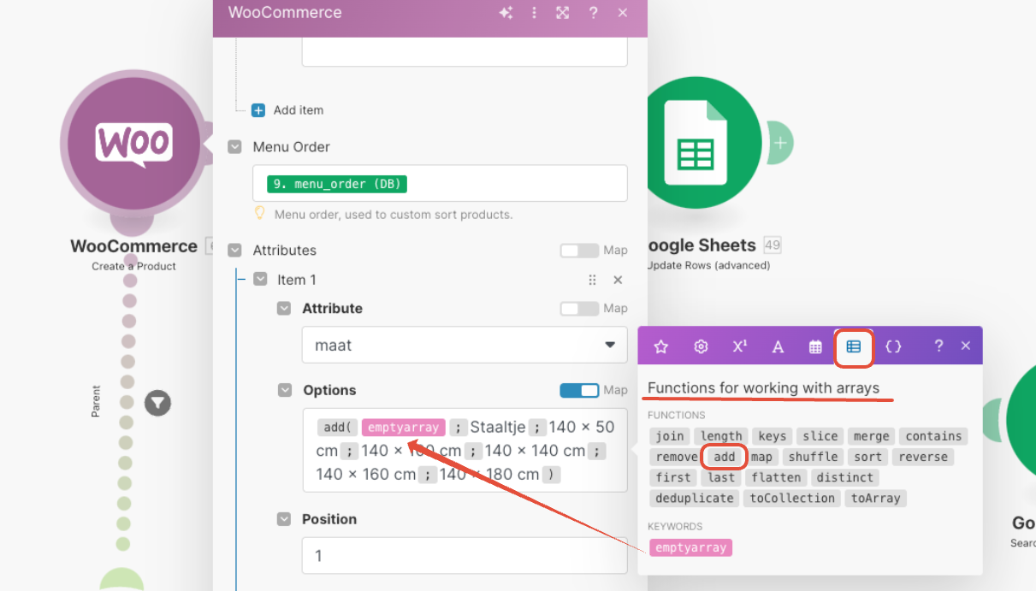Switch to the text functions tab
The height and width of the screenshot is (591, 1036).
coord(778,346)
